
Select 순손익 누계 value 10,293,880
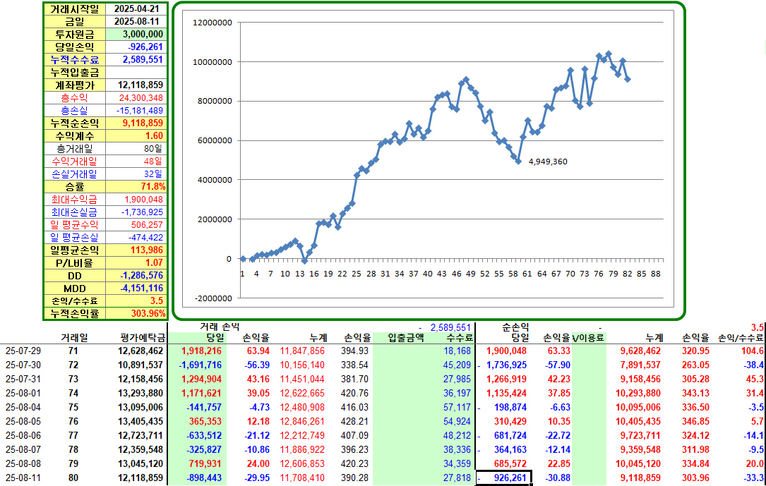638,394
